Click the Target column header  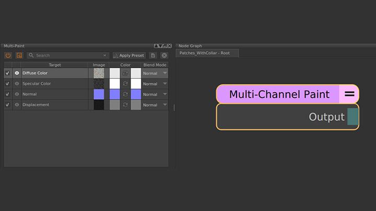click(x=55, y=65)
